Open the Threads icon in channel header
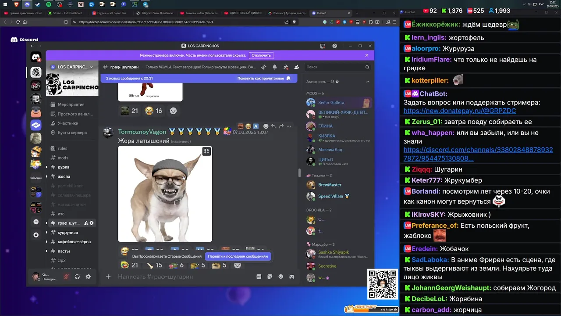Image resolution: width=561 pixels, height=316 pixels. click(264, 67)
